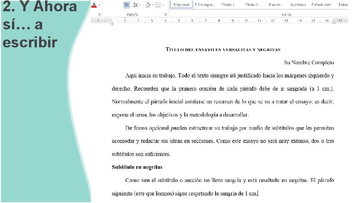361x203 pixels.
Task: Apply the Título 1 style
Action: coord(228,5)
